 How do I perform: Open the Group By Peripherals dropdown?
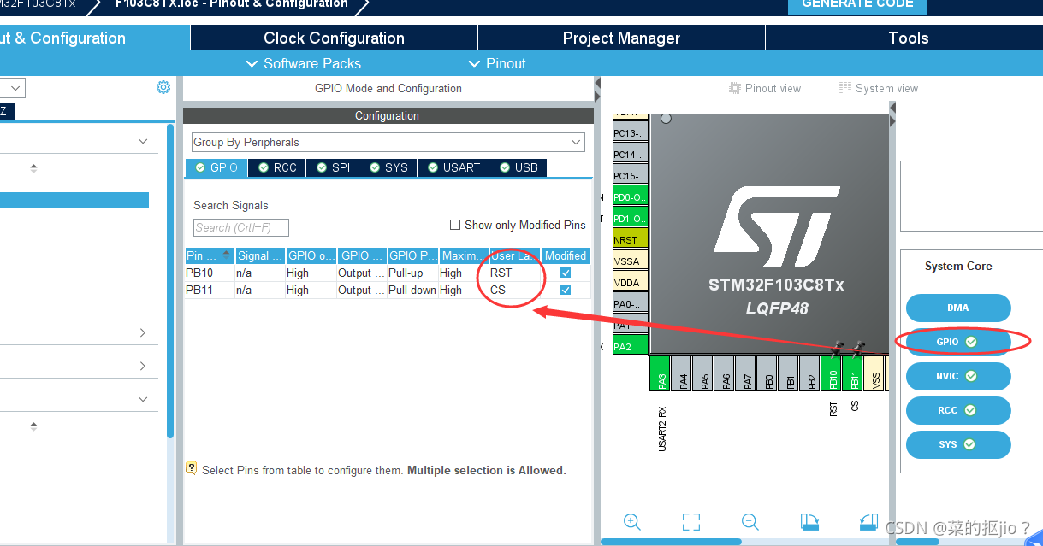[x=388, y=142]
